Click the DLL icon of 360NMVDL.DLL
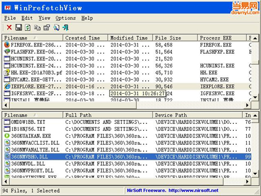261x196 pixels. (x=7, y=164)
